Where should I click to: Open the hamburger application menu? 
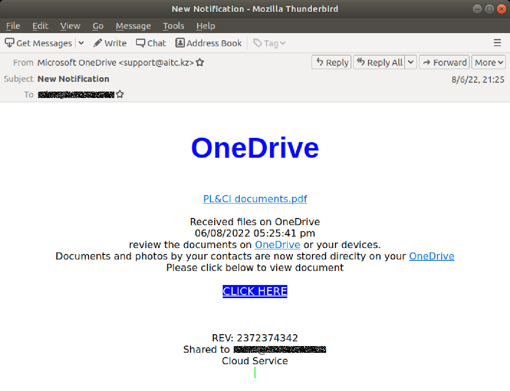coord(497,43)
